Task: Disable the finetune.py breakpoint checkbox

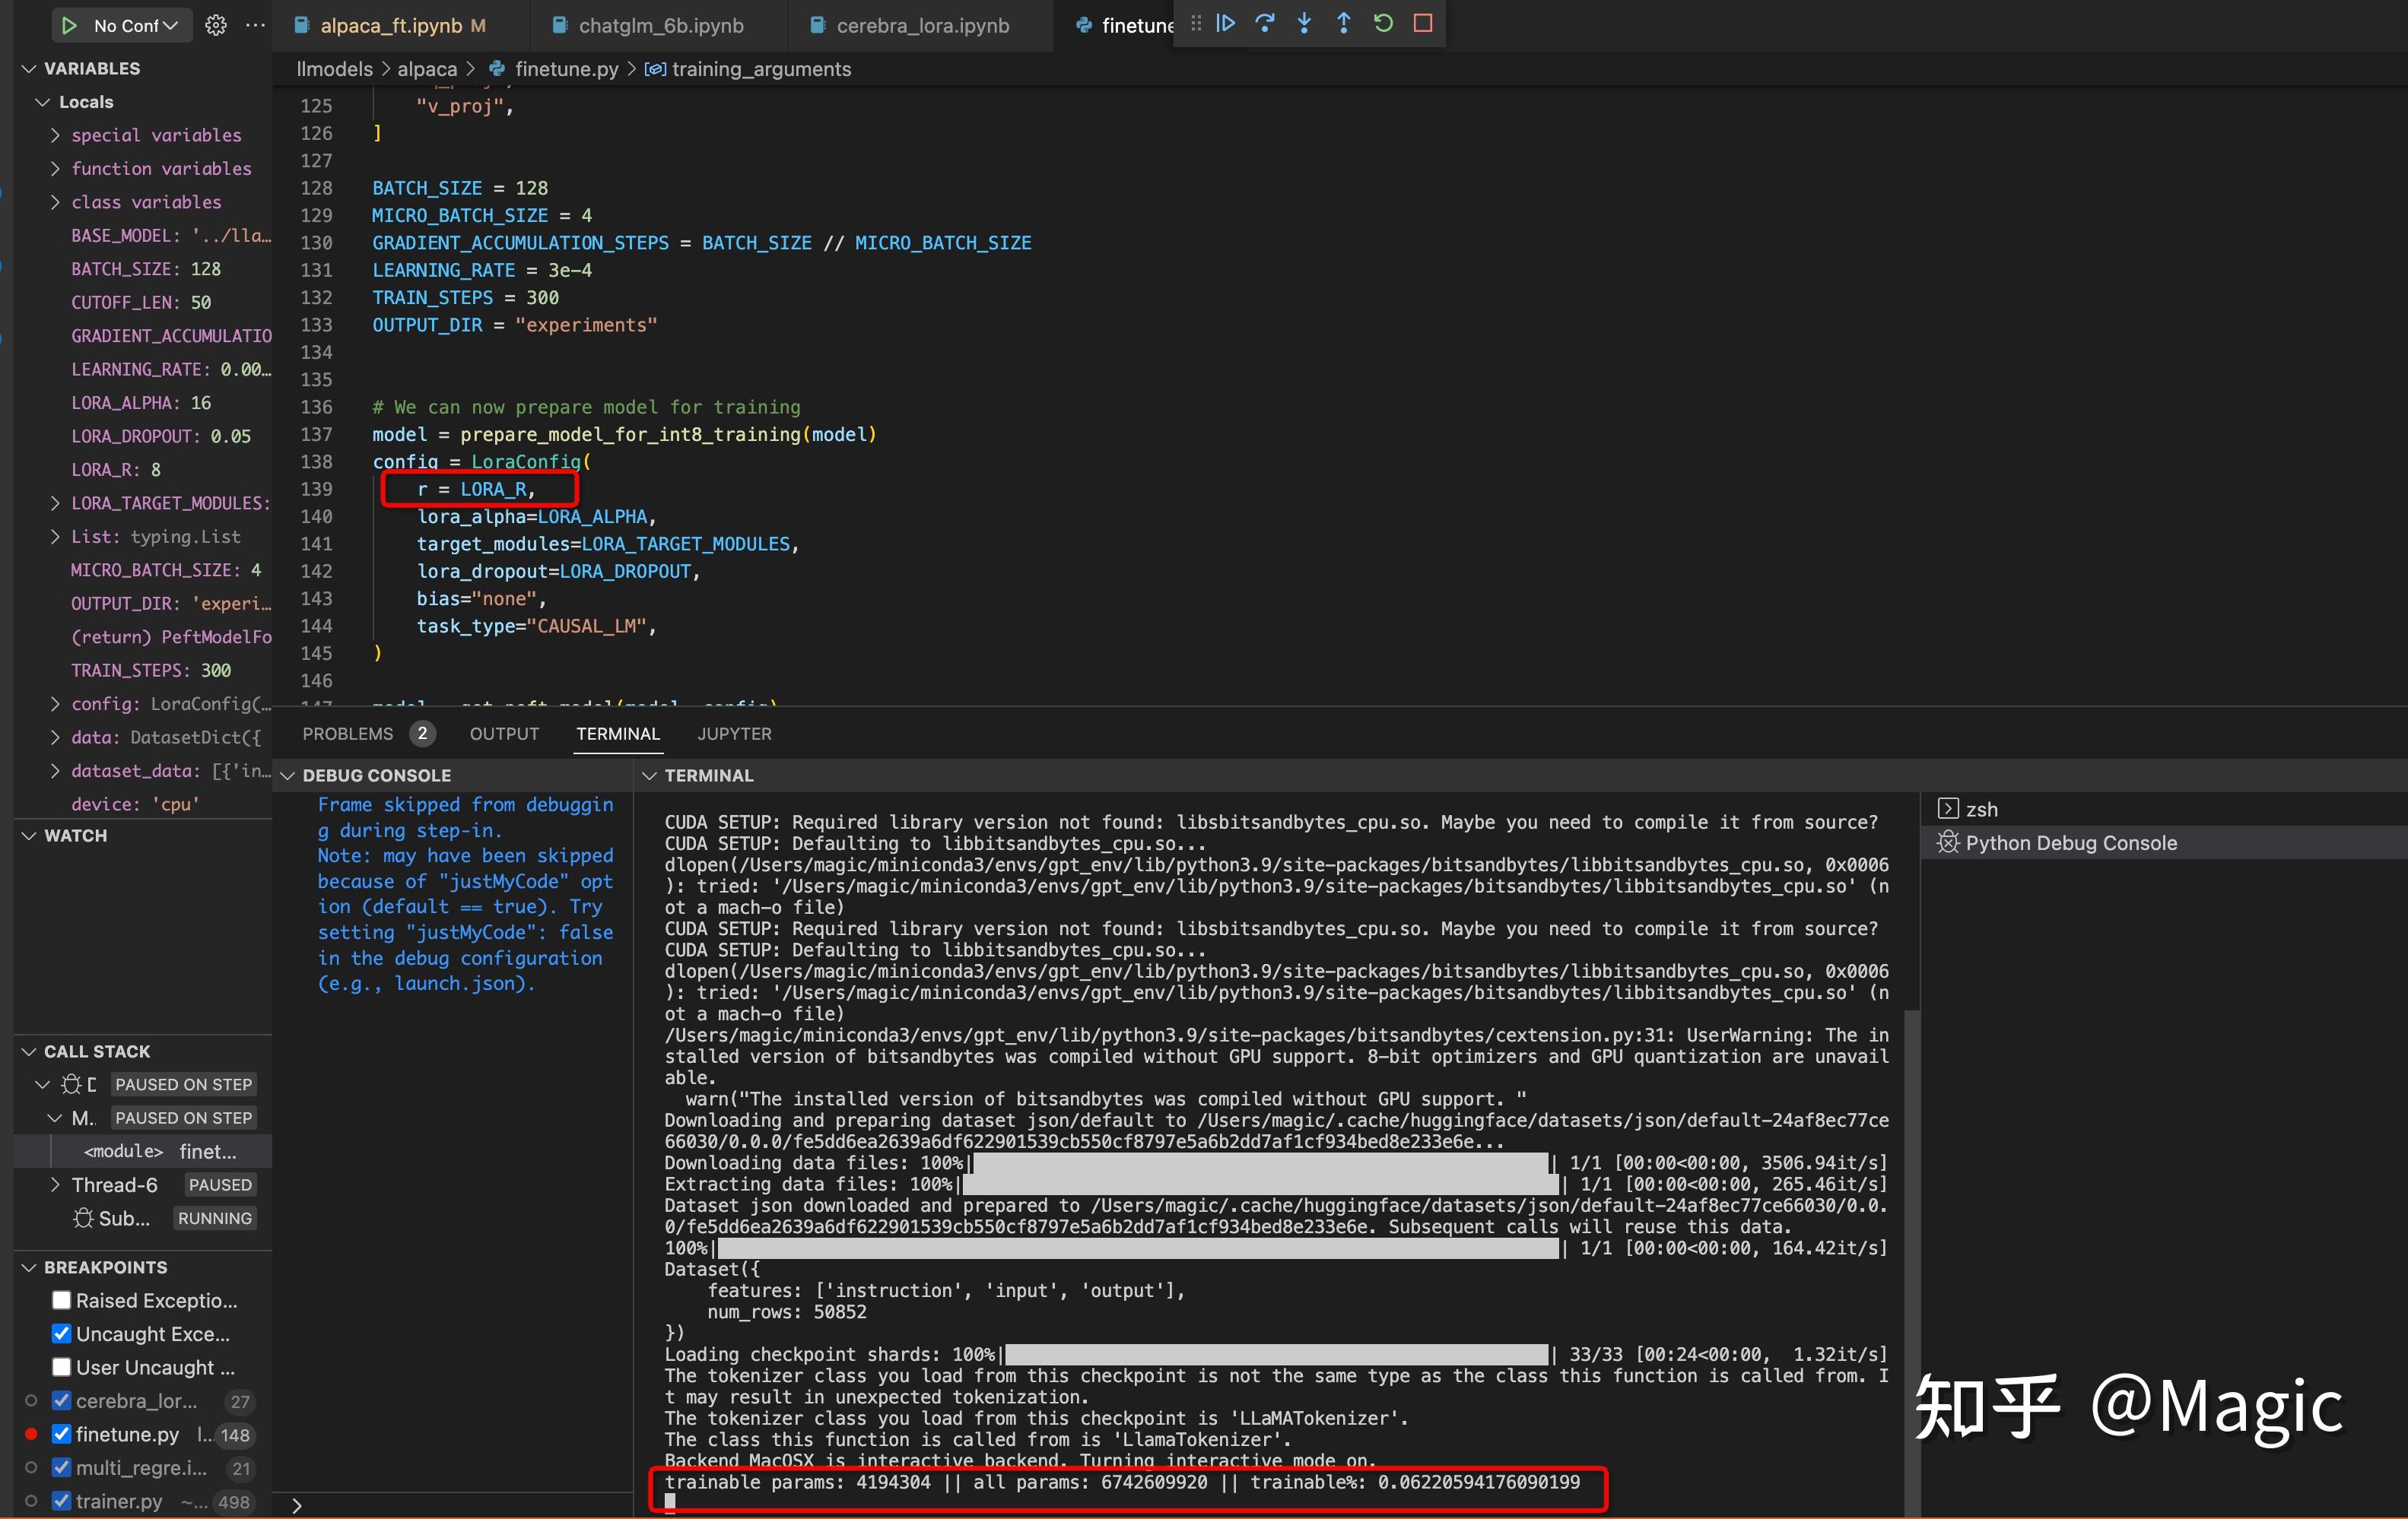Action: [x=61, y=1434]
